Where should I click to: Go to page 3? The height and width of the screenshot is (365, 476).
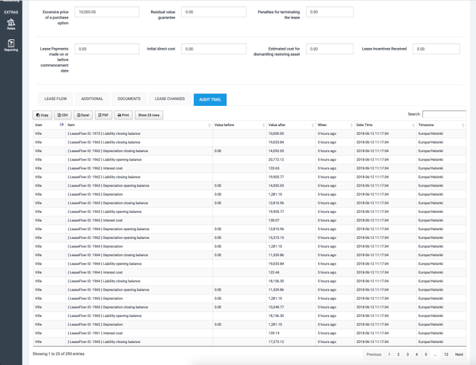[408, 354]
